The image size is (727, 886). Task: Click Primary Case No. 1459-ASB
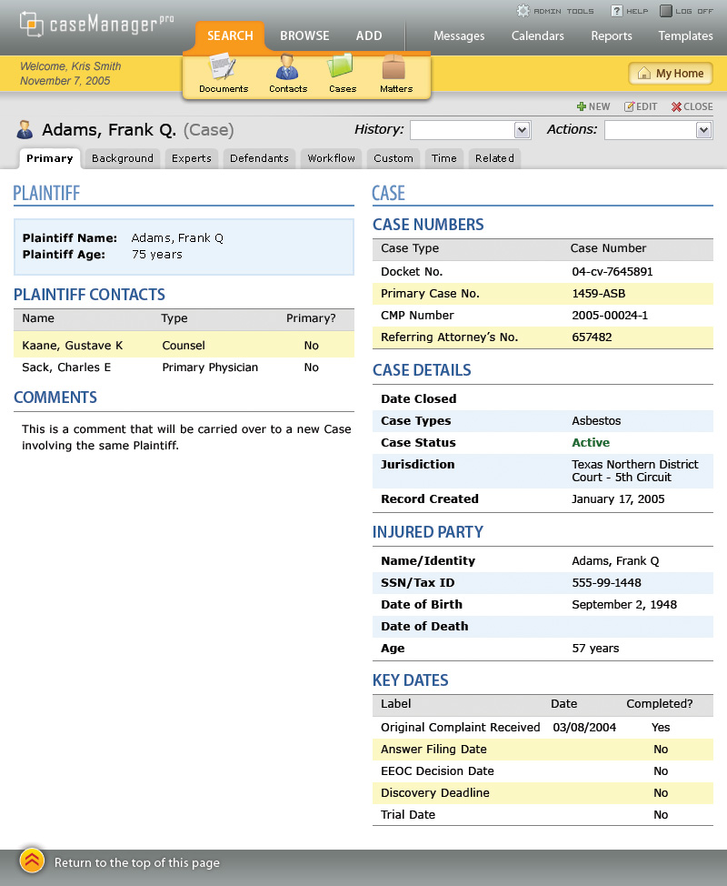[x=598, y=293]
